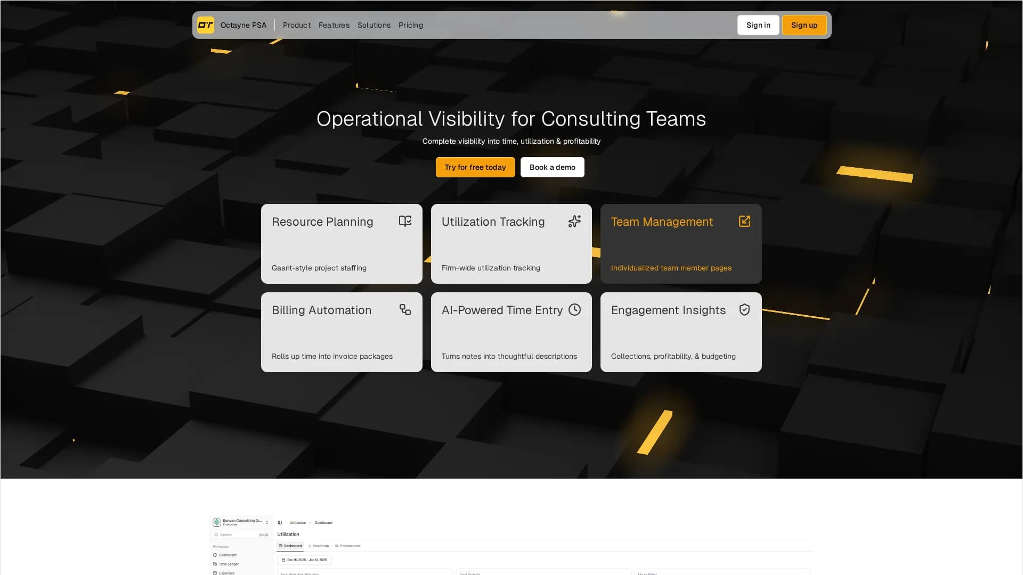Switch to the Professional tab
The image size is (1023, 575).
coord(347,546)
